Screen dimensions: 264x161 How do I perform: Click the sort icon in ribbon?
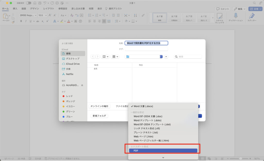click(x=135, y=15)
